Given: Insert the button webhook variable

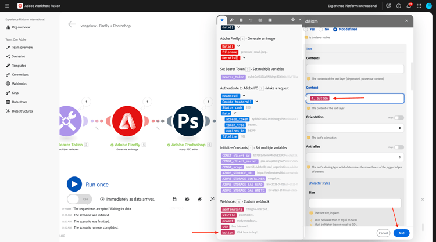Looking at the screenshot, I should 228,233.
